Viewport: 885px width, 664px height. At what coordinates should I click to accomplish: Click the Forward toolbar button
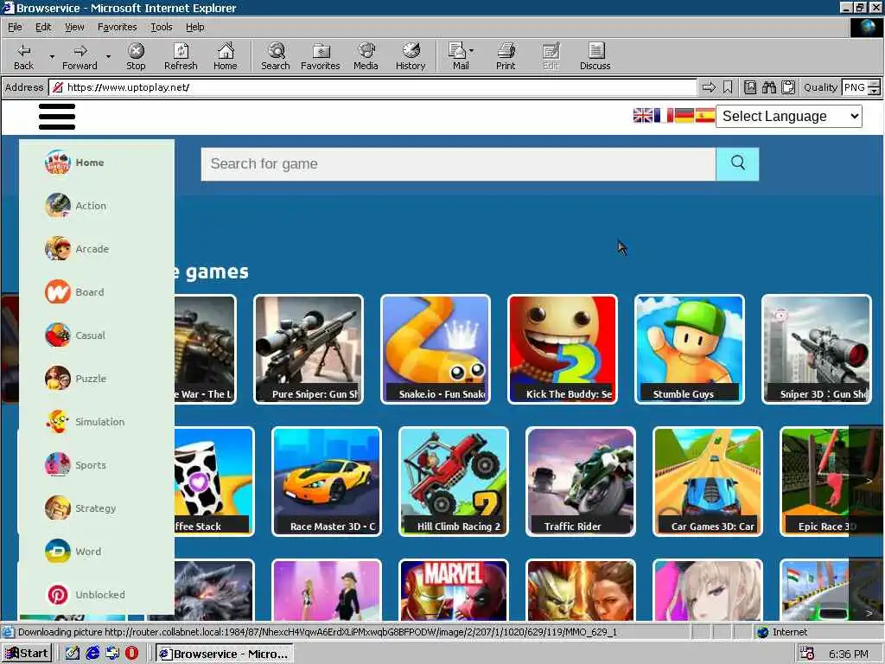coord(80,56)
